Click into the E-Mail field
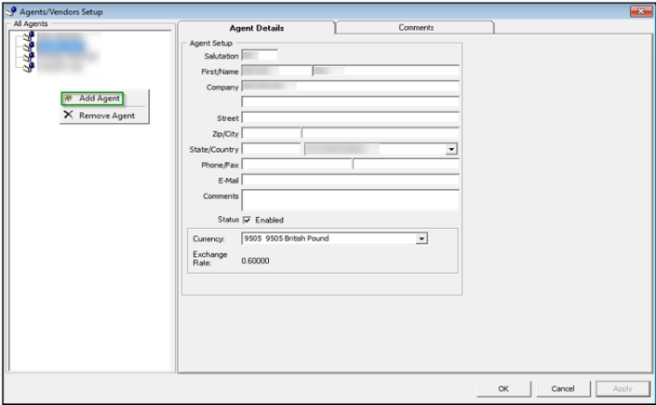Screen dimensions: 656x405 click(350, 180)
